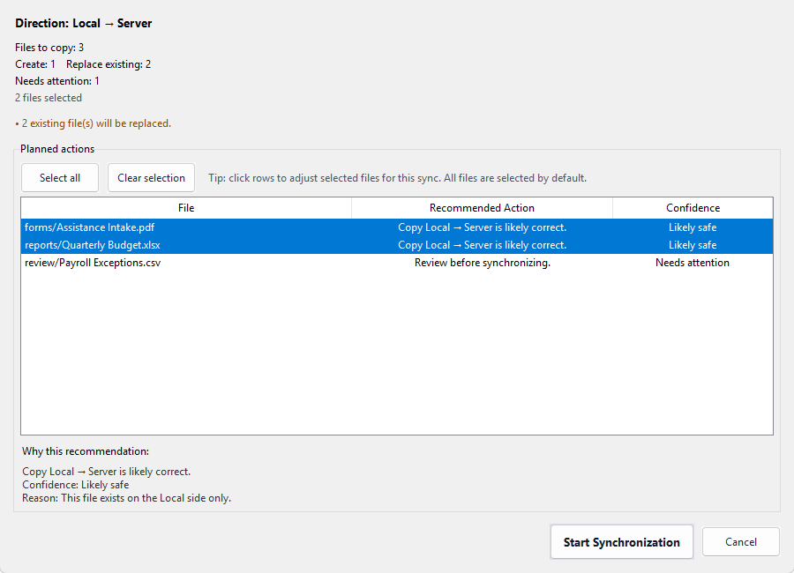
Task: Click the Select all button
Action: pyautogui.click(x=60, y=178)
